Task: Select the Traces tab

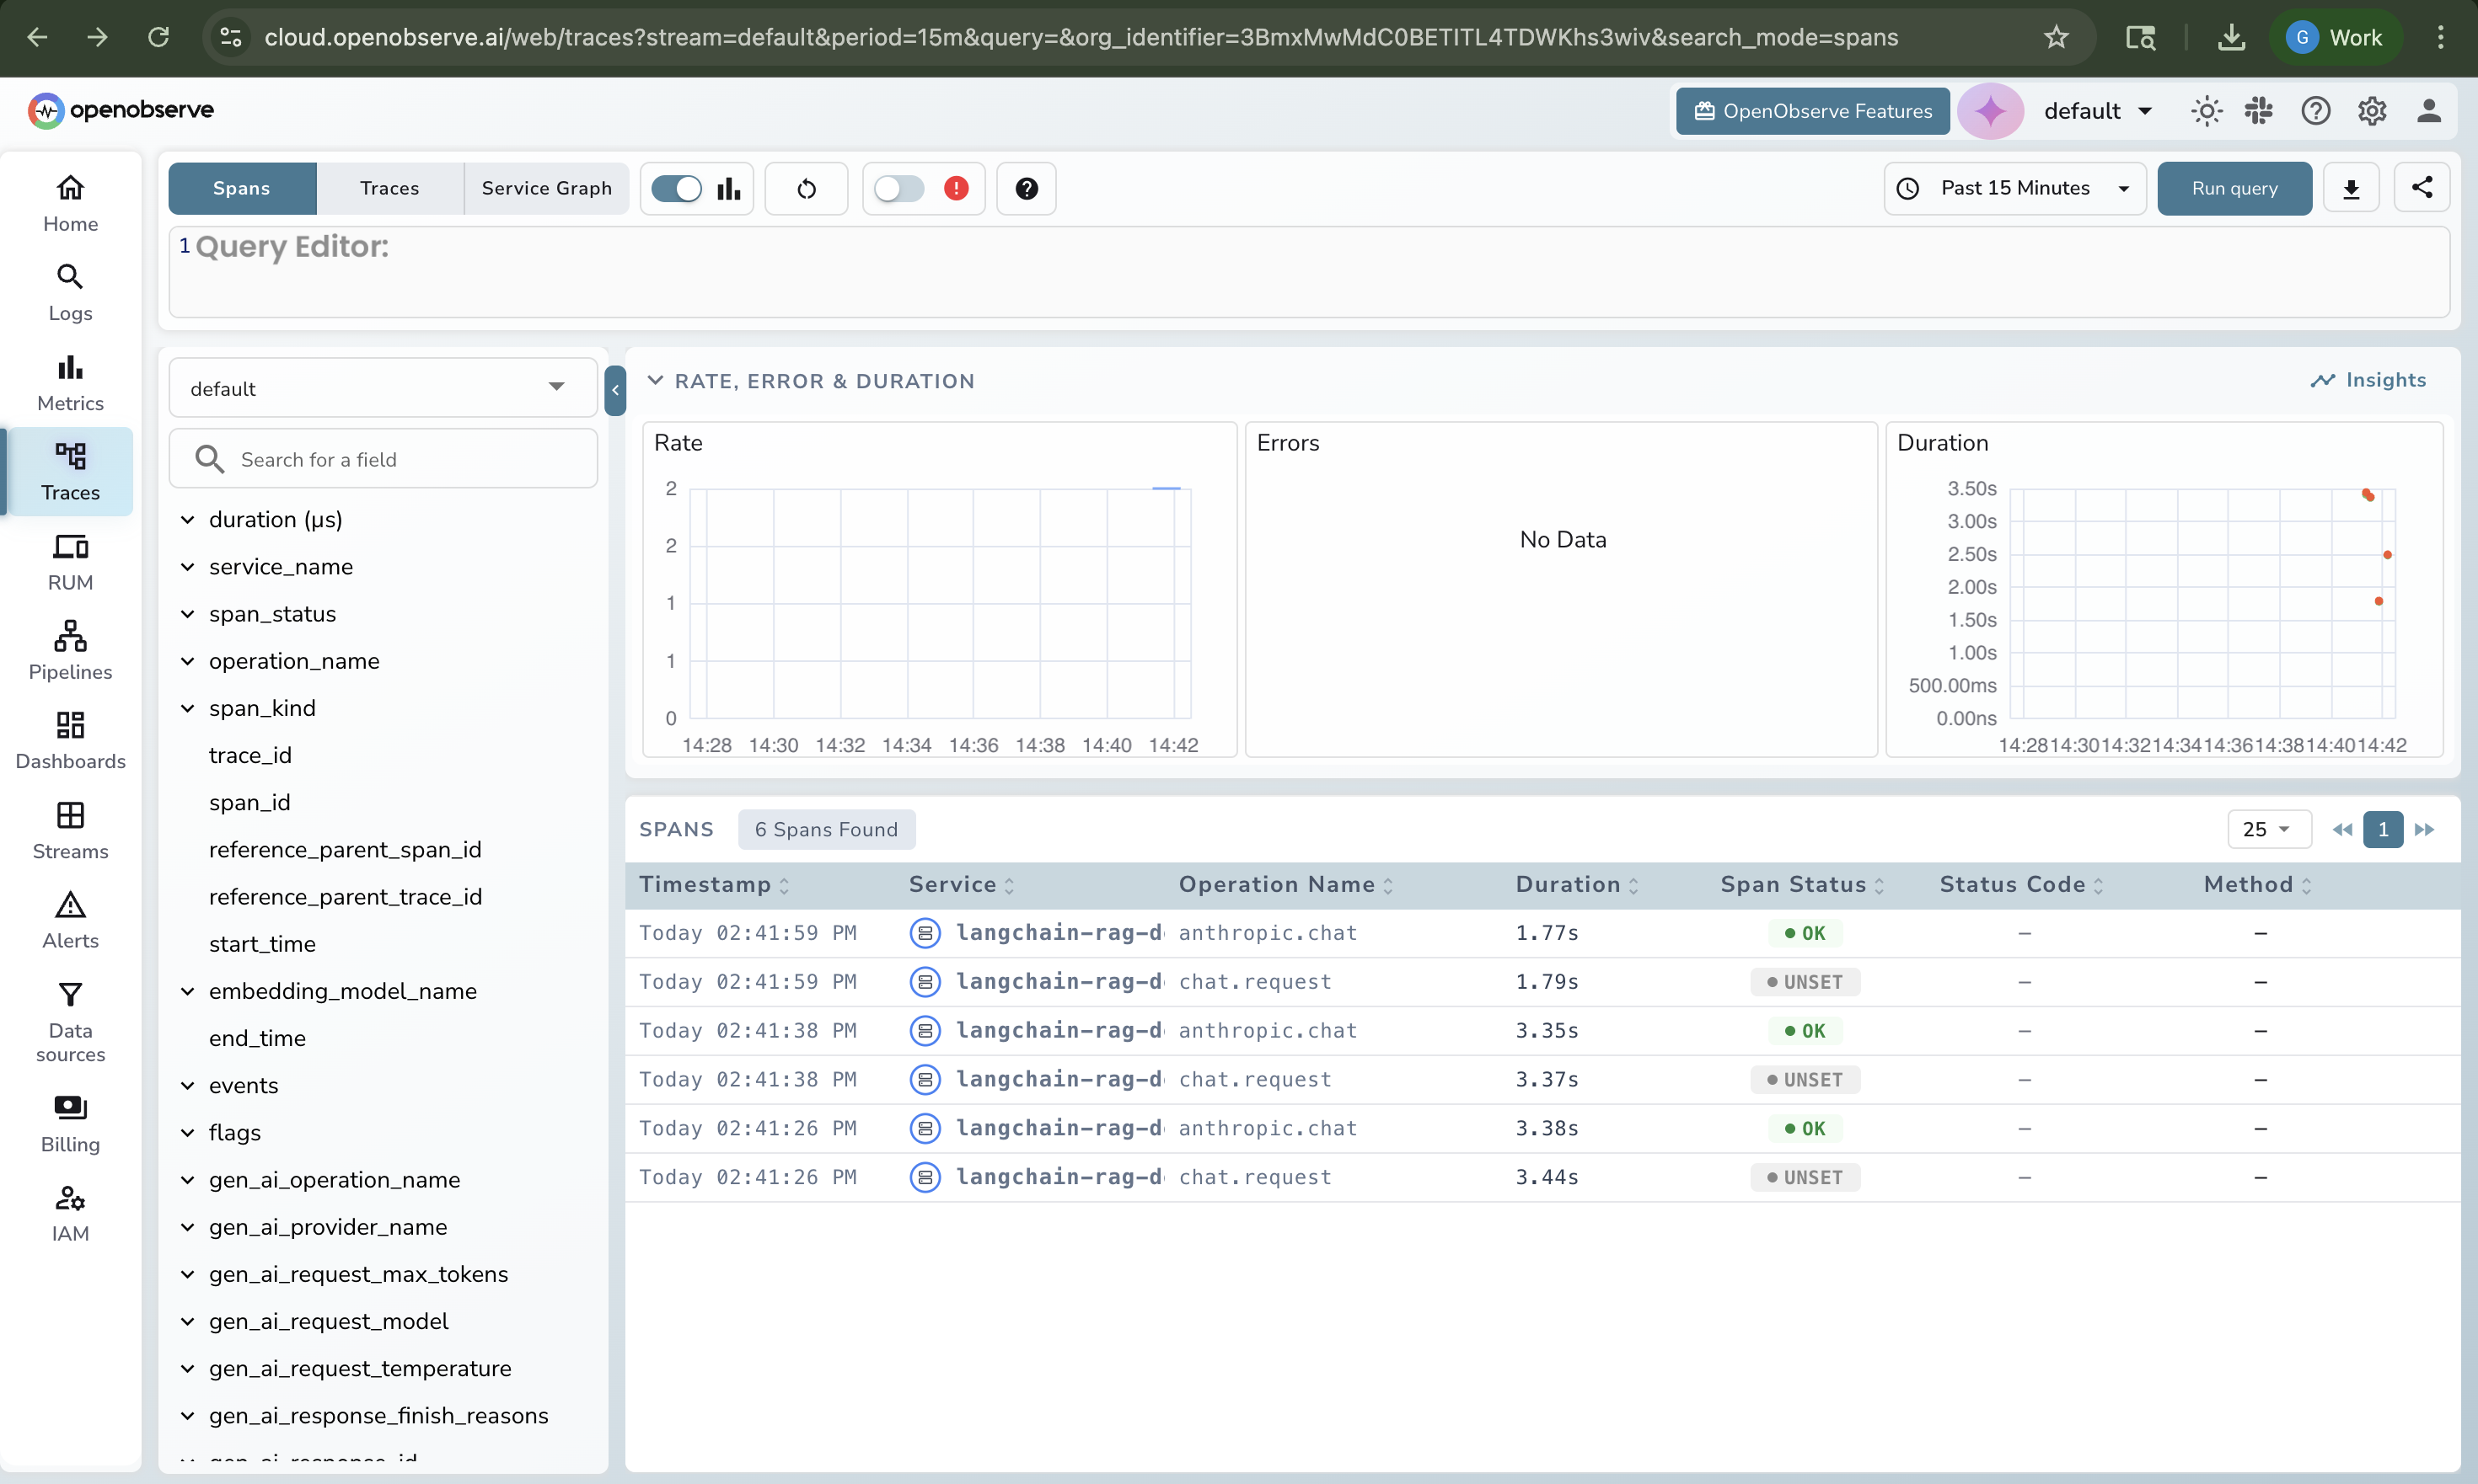Action: [x=389, y=187]
